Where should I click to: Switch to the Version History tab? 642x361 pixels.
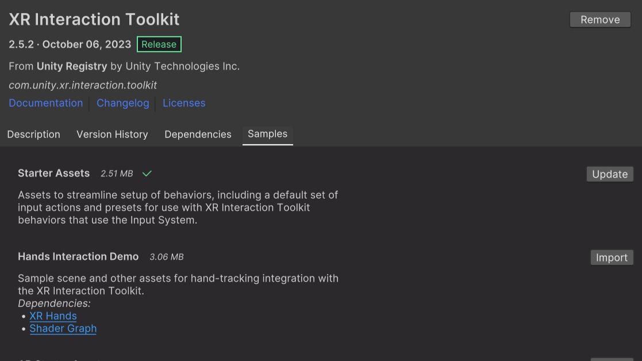tap(112, 134)
